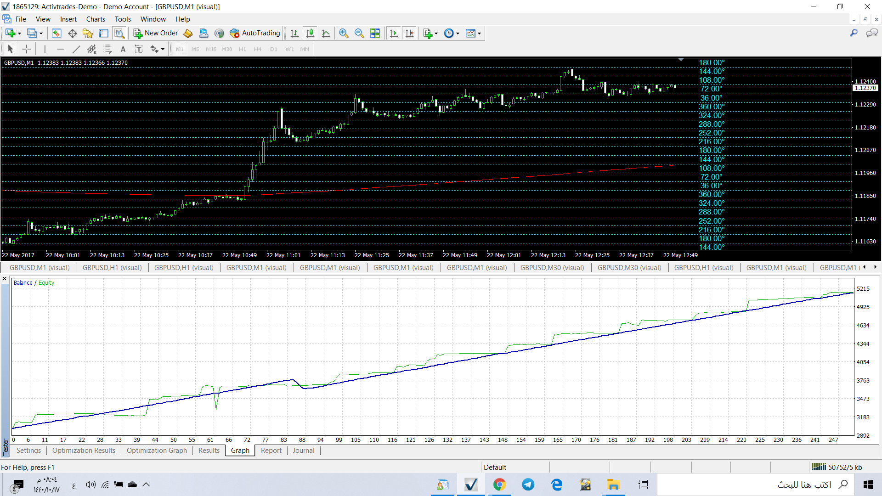The width and height of the screenshot is (882, 496).
Task: Switch chart to candlesticks icon
Action: click(311, 33)
